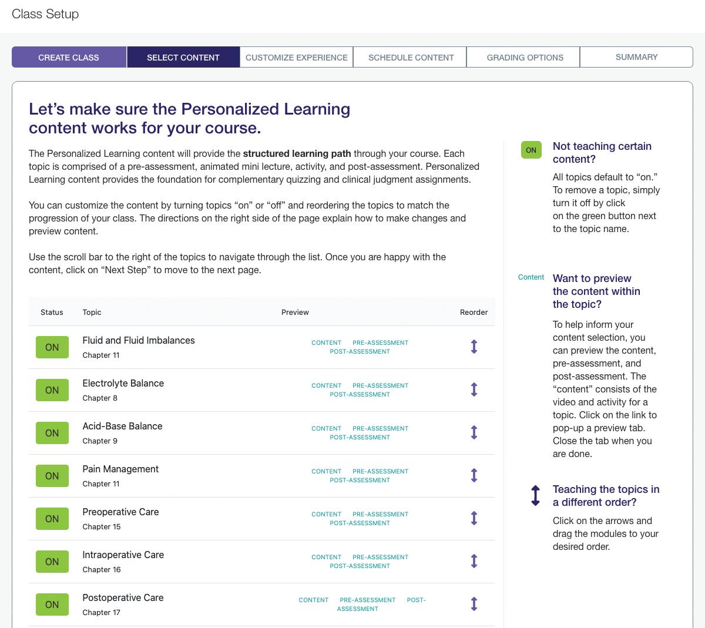This screenshot has height=628, width=705.
Task: Open Pre-Assessment preview for Preoperative Care
Action: point(380,514)
